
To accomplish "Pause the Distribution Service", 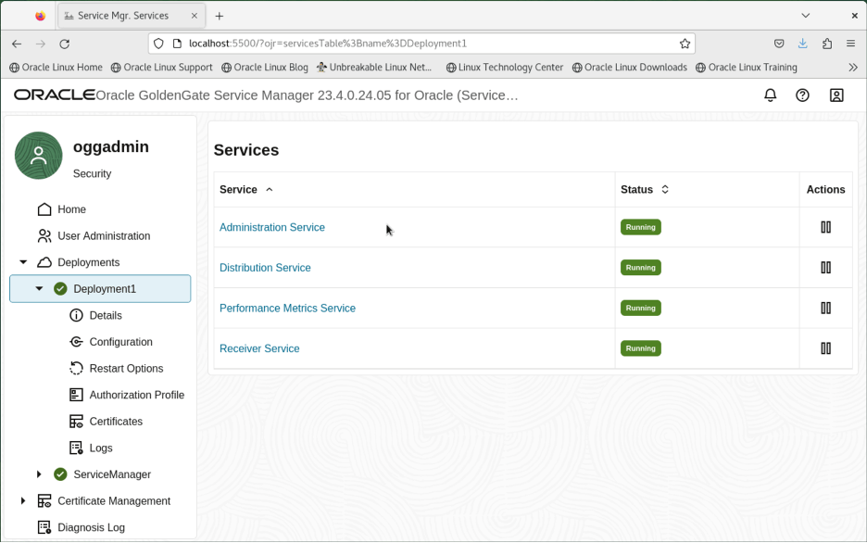I will (x=825, y=268).
